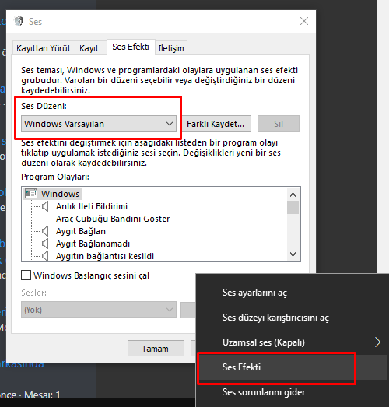389x407 pixels.
Task: Click speaker icon beside Aygıt Bağlan
Action: [x=45, y=231]
